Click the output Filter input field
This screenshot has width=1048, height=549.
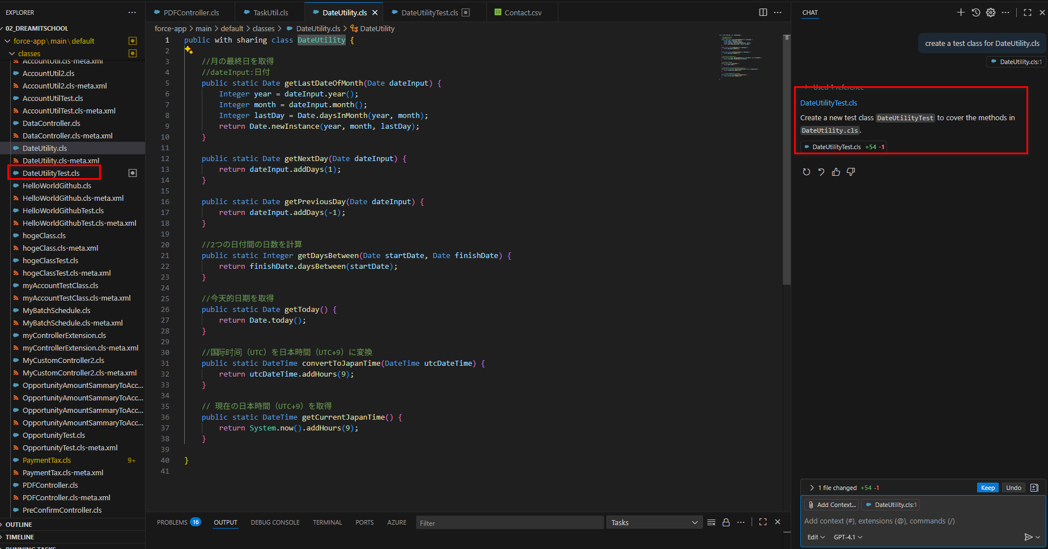(510, 523)
